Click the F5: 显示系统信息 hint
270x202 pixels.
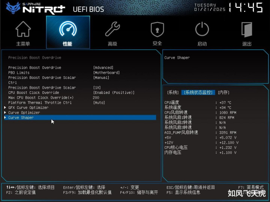point(183,192)
